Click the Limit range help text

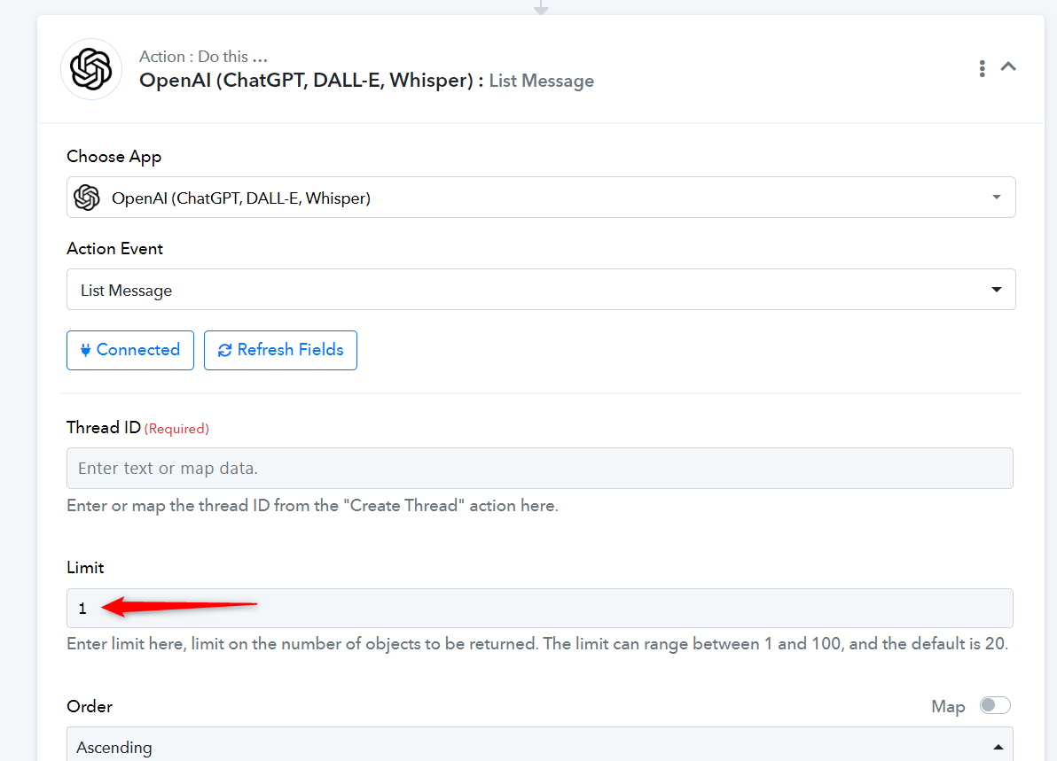[537, 644]
